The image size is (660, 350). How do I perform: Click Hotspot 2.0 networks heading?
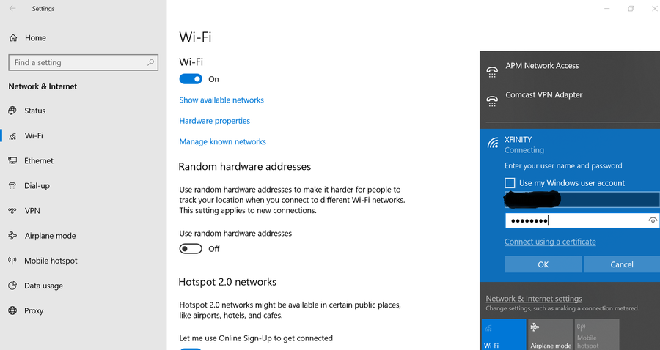coord(227,282)
